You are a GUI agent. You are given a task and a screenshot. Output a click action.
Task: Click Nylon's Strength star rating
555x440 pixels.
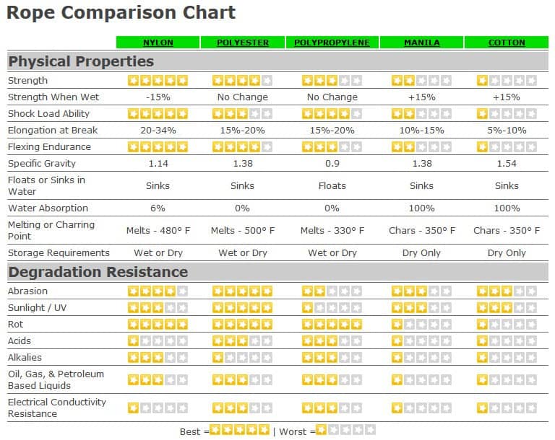[158, 80]
